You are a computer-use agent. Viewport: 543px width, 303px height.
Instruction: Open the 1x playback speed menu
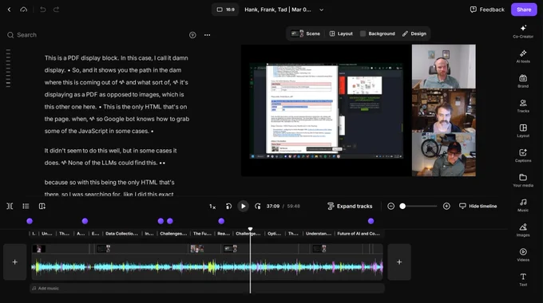[212, 207]
